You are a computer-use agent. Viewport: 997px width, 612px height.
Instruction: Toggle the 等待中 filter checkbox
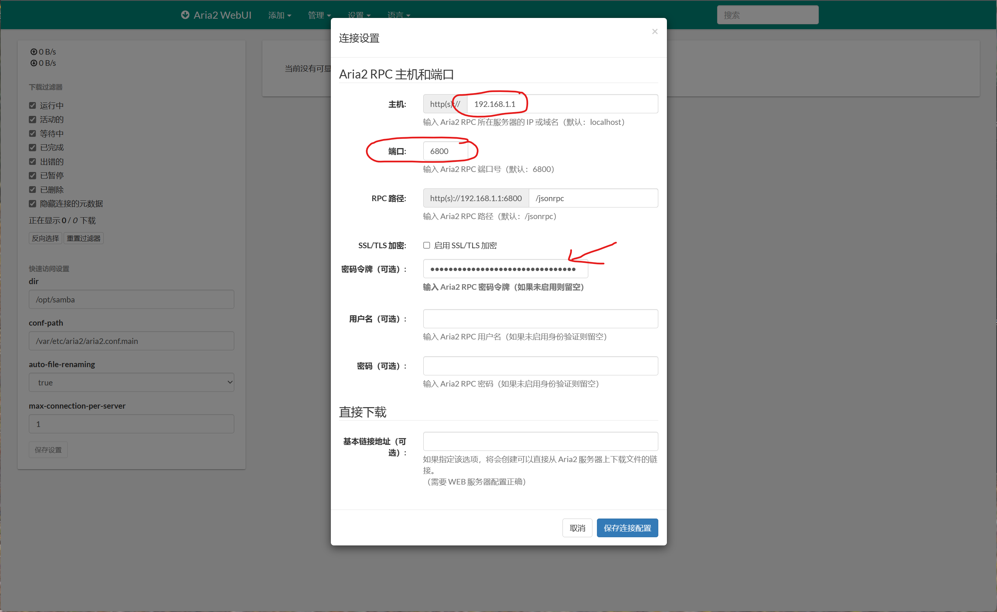tap(33, 133)
